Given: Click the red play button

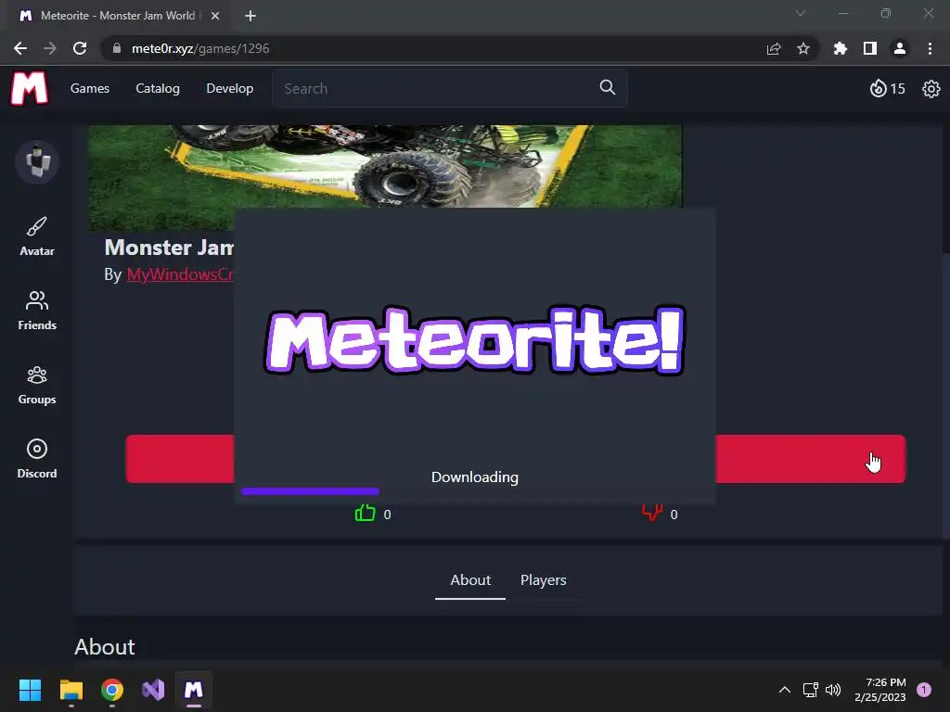Looking at the screenshot, I should 810,459.
